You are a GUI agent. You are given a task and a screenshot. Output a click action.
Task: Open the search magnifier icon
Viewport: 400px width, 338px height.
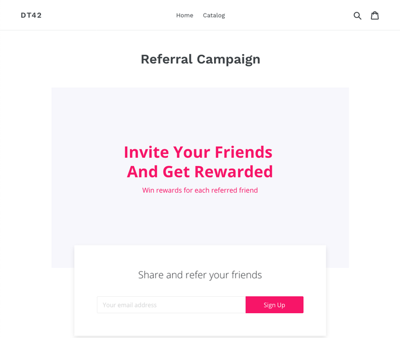[x=357, y=16]
